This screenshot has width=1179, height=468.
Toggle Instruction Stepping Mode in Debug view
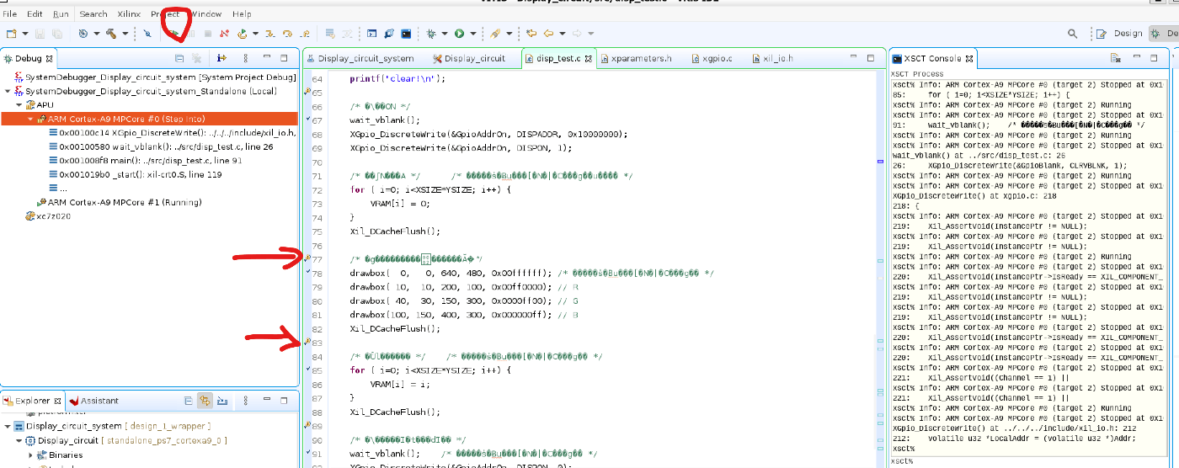[221, 58]
